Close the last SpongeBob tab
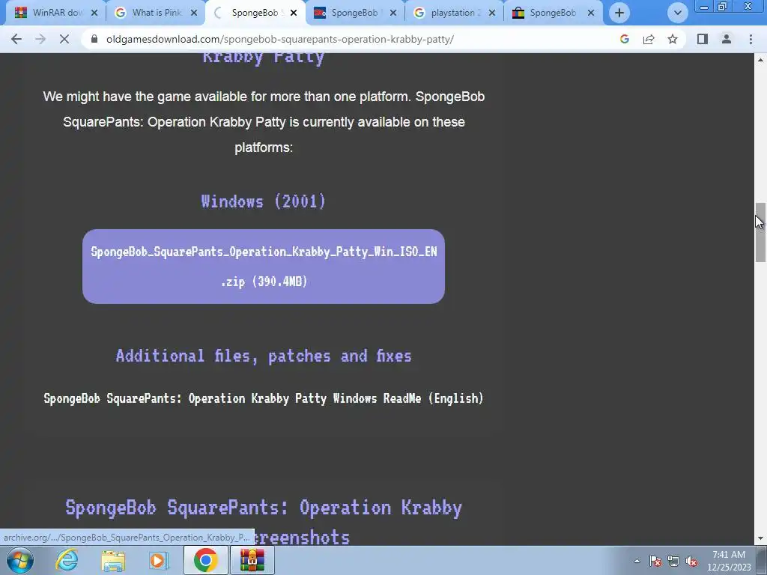This screenshot has width=767, height=575. [x=591, y=13]
